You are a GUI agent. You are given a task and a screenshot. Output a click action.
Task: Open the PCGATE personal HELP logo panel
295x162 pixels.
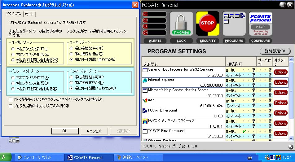pos(260,23)
